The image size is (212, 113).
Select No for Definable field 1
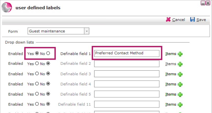48,53
